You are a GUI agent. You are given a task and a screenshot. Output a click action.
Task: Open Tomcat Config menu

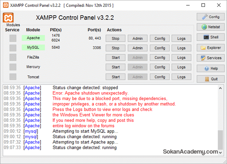click(x=160, y=77)
